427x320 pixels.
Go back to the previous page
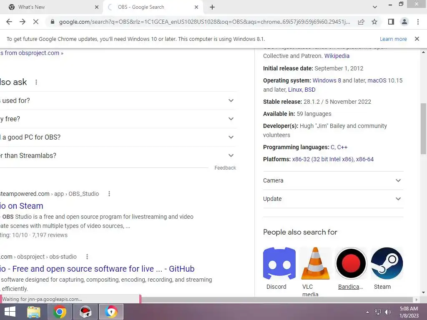(9, 22)
